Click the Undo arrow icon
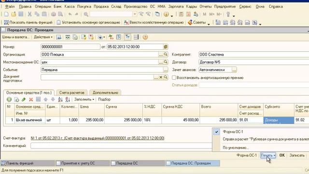This screenshot has width=309, height=174. pos(70,14)
